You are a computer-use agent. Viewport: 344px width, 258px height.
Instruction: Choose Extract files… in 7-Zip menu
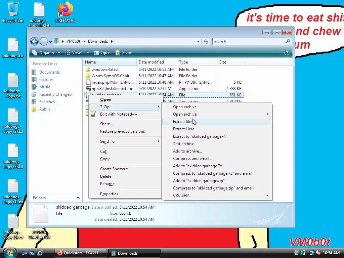coord(217,122)
